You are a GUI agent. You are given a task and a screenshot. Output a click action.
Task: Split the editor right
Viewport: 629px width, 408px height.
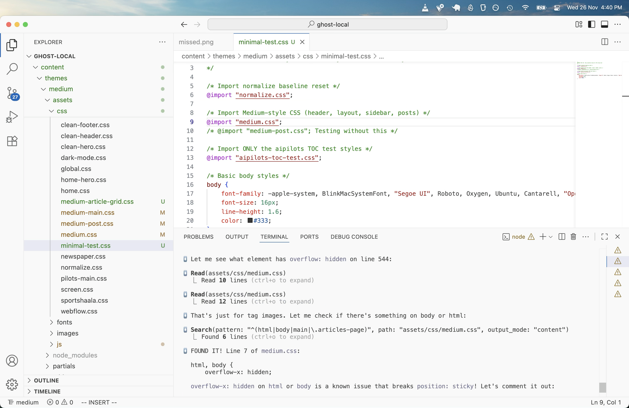[604, 42]
